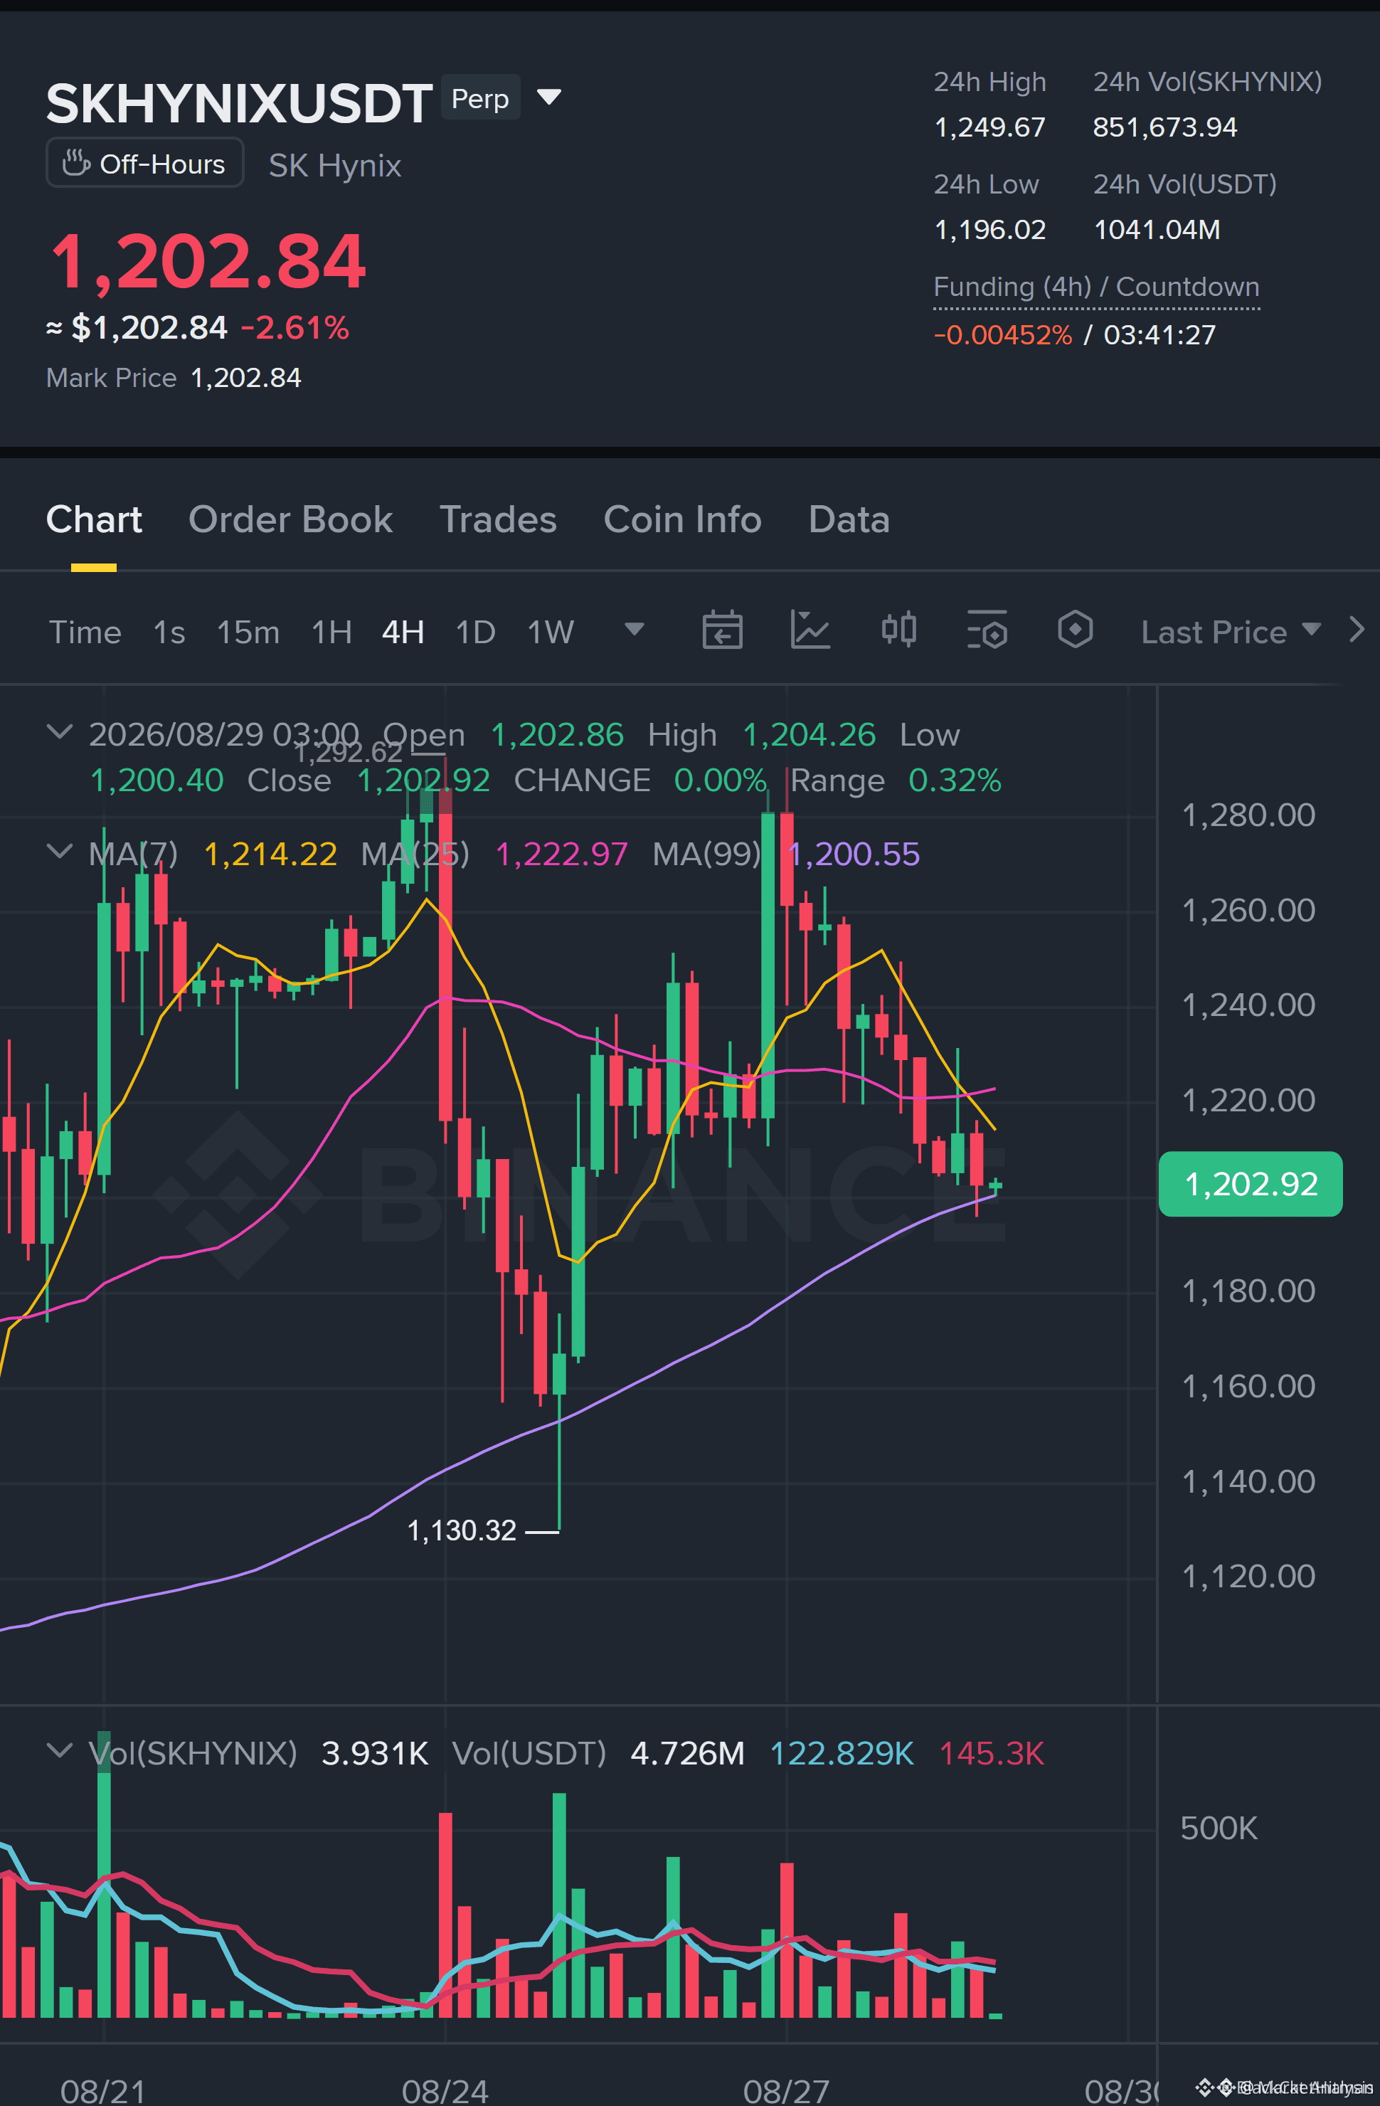Image resolution: width=1380 pixels, height=2106 pixels.
Task: Open the Last Price dropdown
Action: click(1231, 632)
